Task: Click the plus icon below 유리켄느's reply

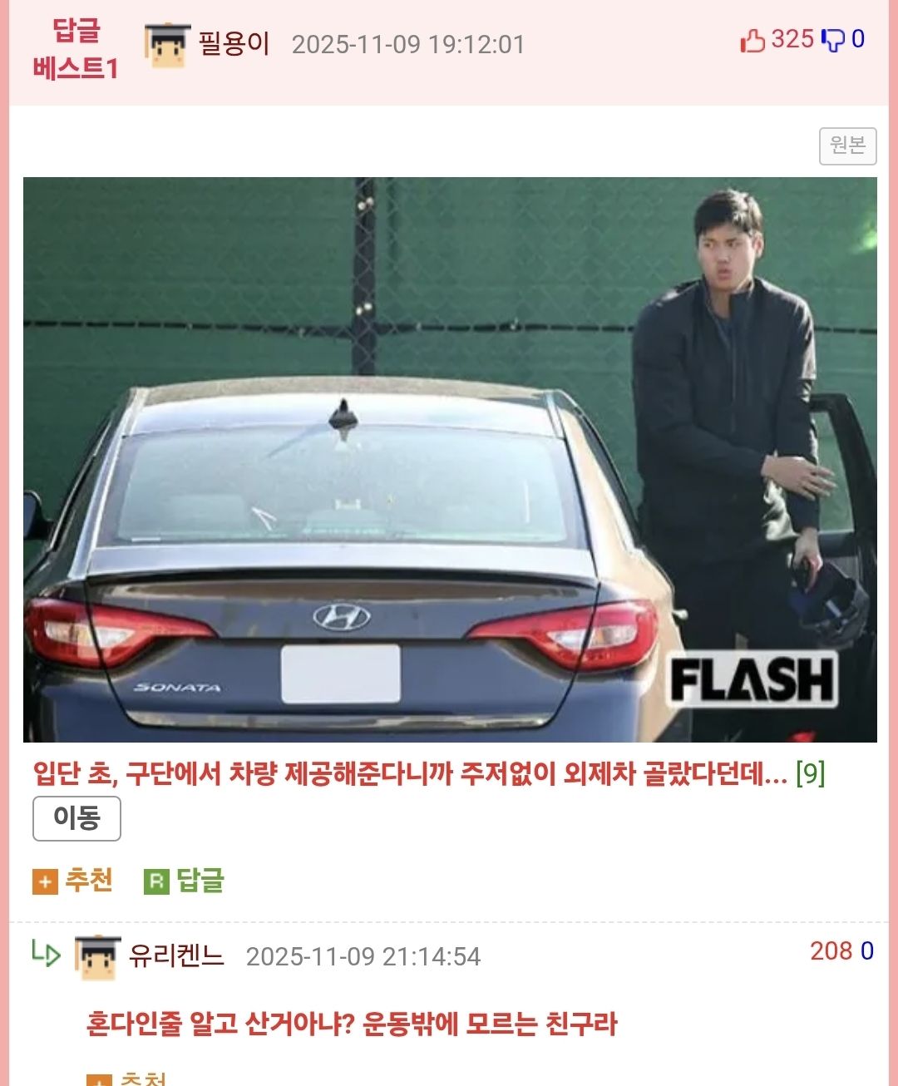Action: tap(99, 1080)
